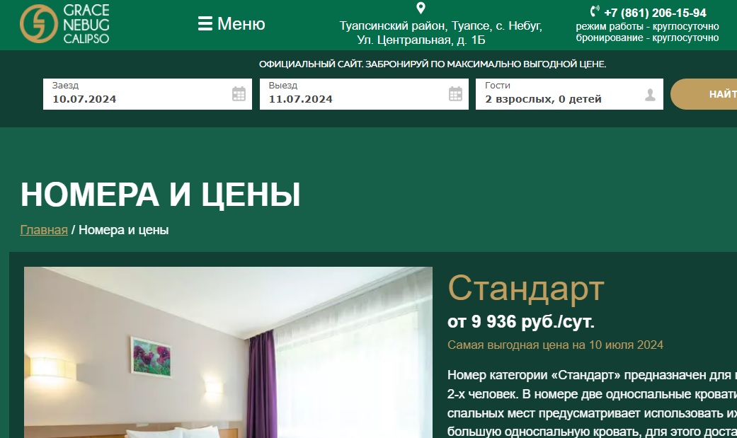Call the +7 (861) 206-15-94 number
This screenshot has width=737, height=438.
click(654, 13)
